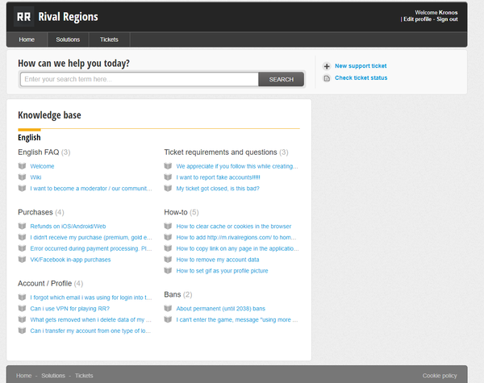Click the book icon beside Wiki article
Image resolution: width=484 pixels, height=383 pixels.
(23, 177)
